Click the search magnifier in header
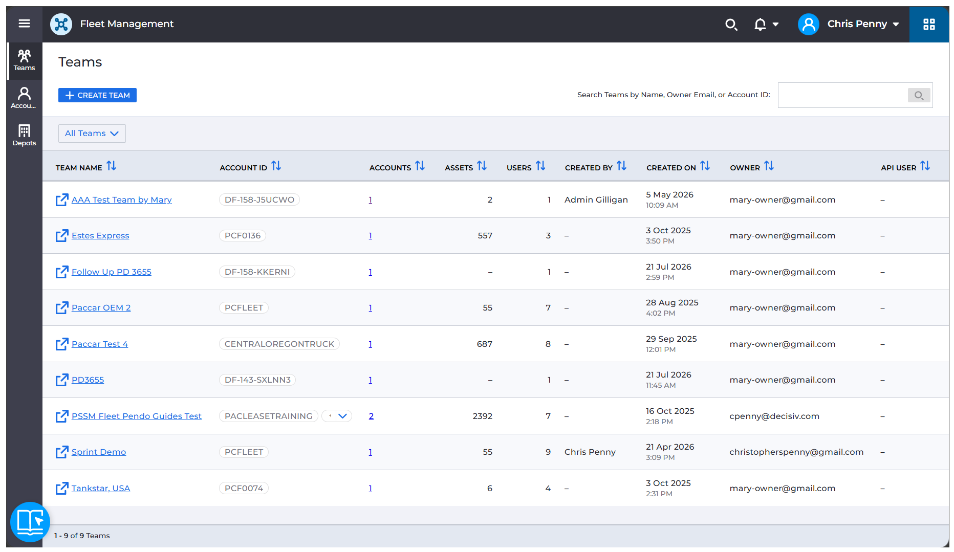This screenshot has height=552, width=954. (x=731, y=24)
